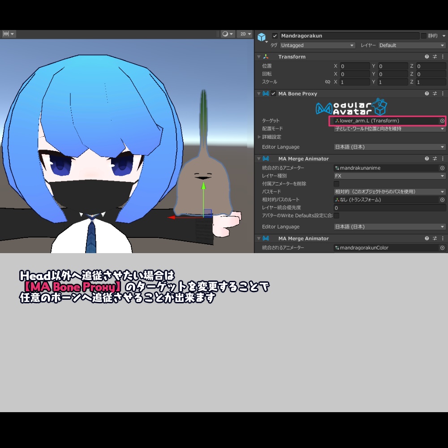Open the three-dot menu on the Transform component
The image size is (448, 448).
443,56
